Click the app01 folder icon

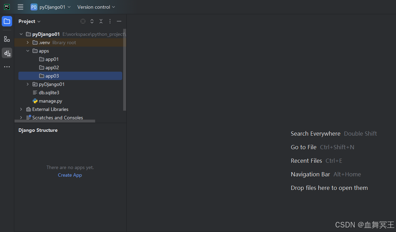click(x=42, y=59)
